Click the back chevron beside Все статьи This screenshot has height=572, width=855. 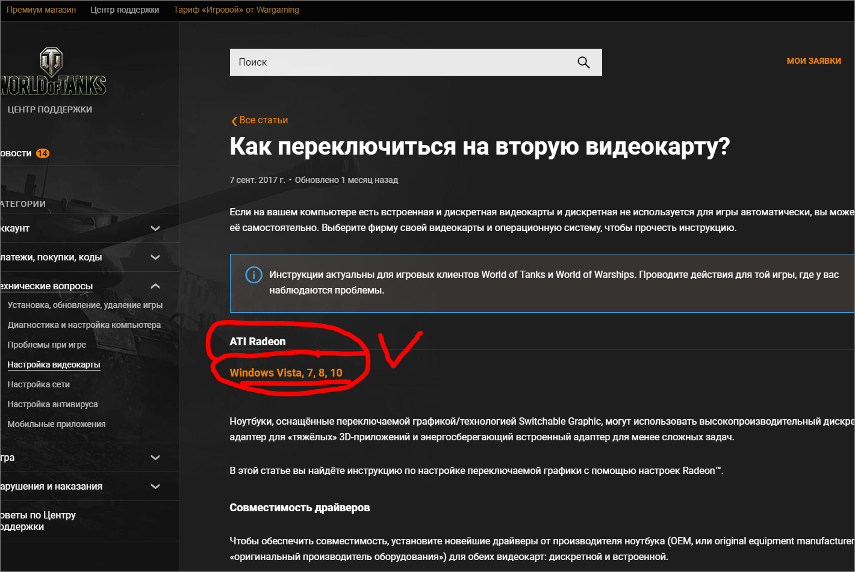tap(234, 121)
